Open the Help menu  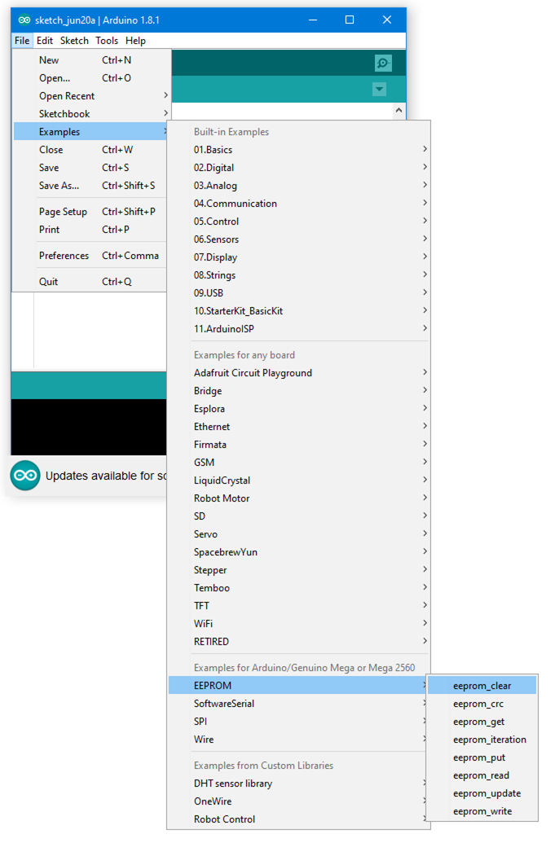click(135, 41)
